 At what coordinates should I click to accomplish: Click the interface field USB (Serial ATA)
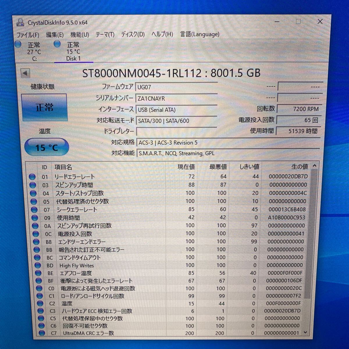(x=176, y=110)
